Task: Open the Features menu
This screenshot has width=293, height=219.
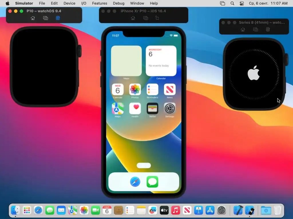Action: 100,3
